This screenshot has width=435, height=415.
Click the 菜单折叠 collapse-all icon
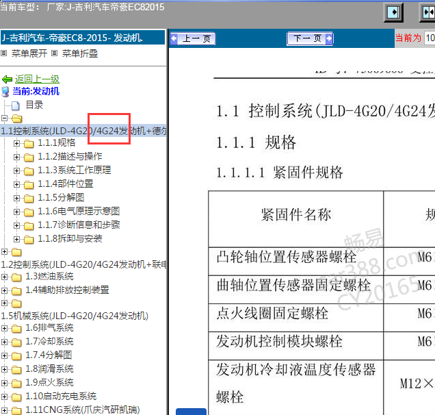click(x=55, y=53)
